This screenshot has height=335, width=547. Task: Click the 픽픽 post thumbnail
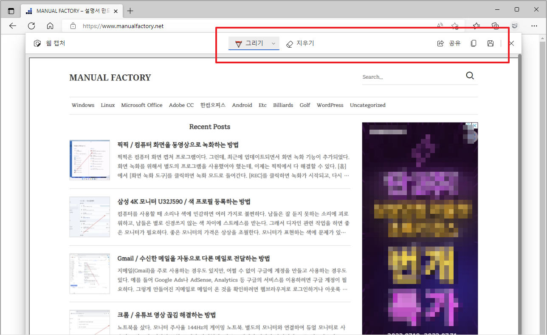(90, 160)
